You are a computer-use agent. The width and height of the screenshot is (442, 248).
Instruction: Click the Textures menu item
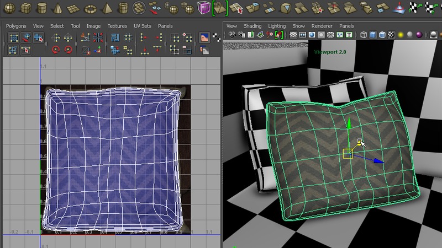click(x=117, y=26)
